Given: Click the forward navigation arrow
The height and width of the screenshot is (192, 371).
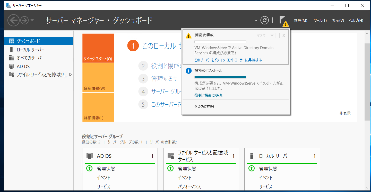Looking at the screenshot, I should pos(24,20).
